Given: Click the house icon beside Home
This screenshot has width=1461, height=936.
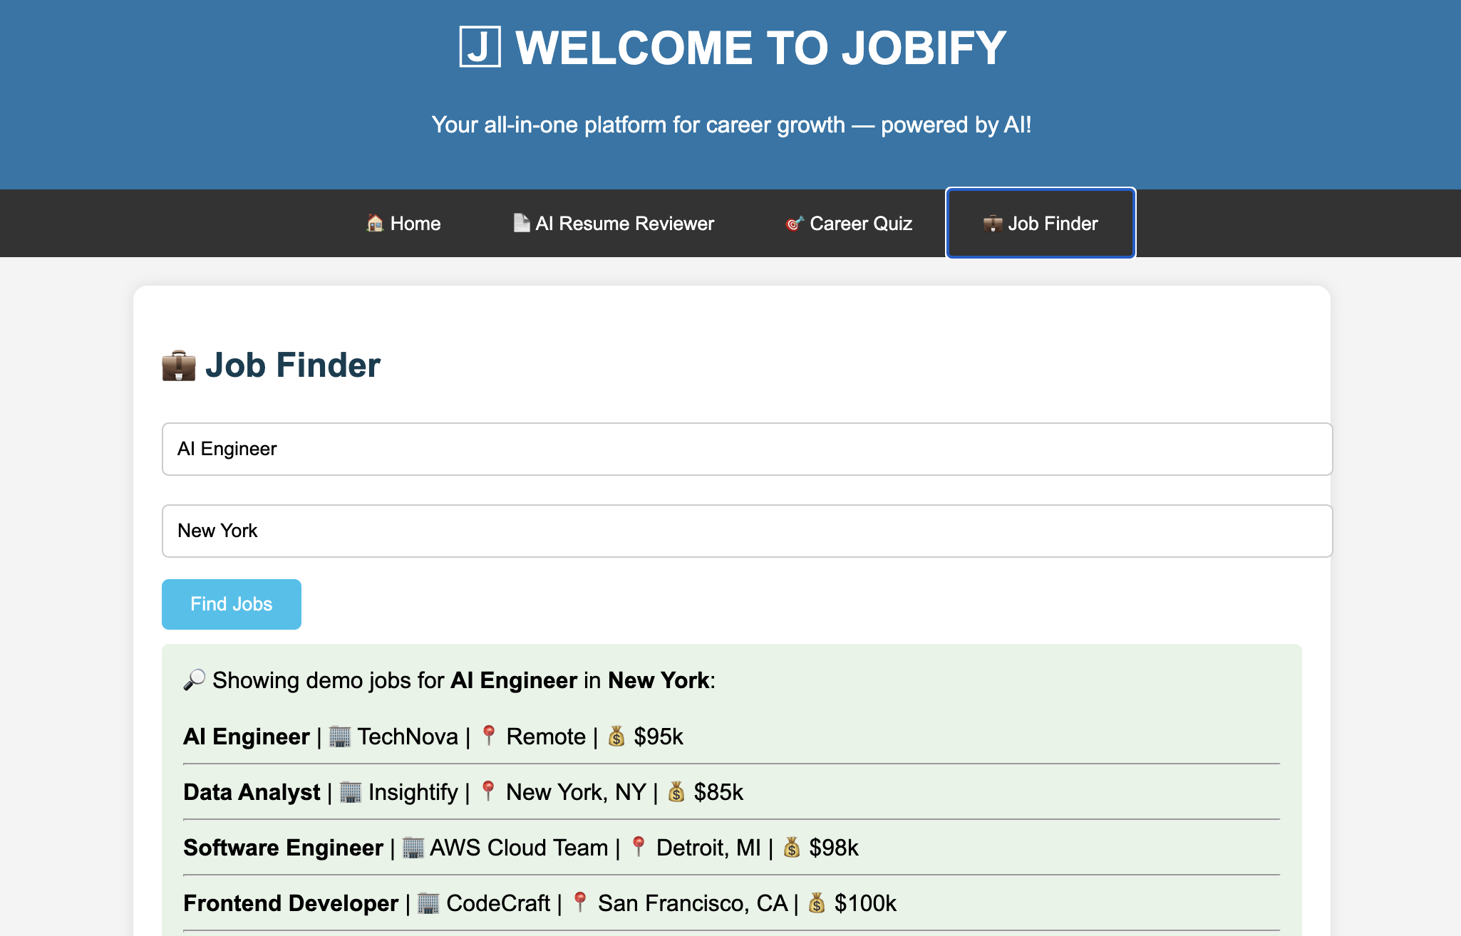Looking at the screenshot, I should point(375,224).
